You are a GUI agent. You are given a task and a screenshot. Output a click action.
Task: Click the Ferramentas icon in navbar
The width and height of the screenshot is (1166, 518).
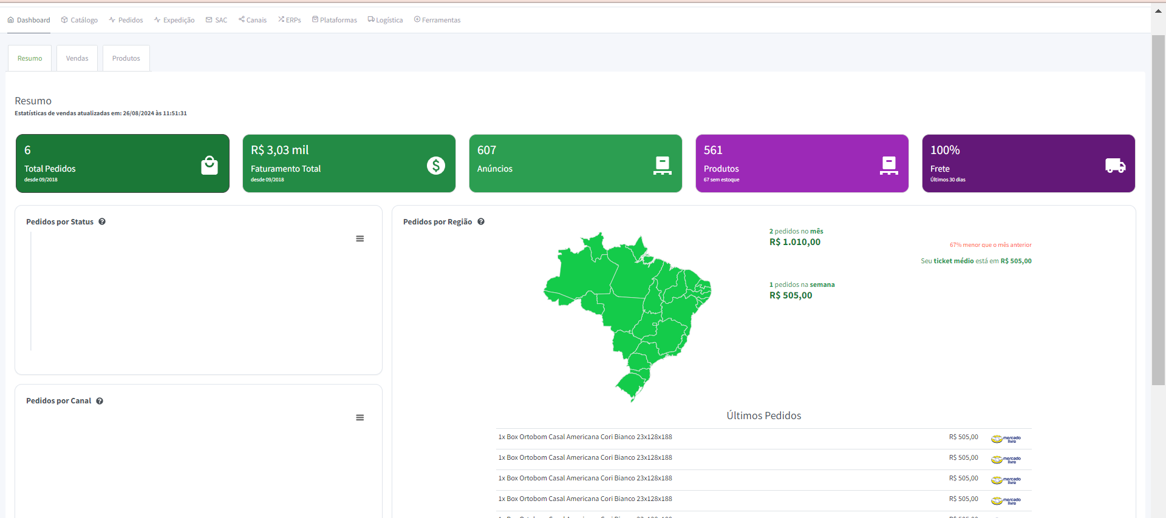(417, 19)
